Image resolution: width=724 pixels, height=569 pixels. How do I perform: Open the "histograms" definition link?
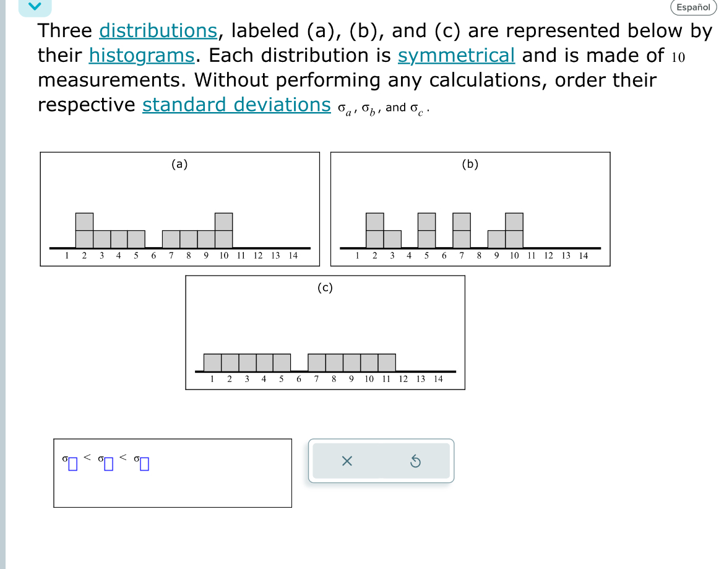tap(141, 55)
